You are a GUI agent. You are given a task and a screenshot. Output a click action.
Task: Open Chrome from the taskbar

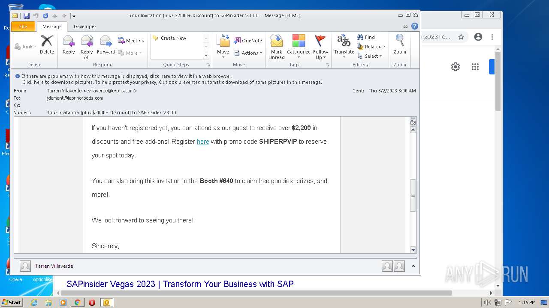point(77,302)
